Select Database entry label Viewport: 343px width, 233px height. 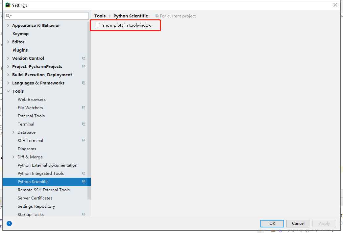(26, 132)
